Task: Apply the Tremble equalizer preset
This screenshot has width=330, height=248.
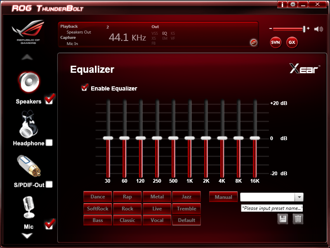Action: [x=186, y=209]
